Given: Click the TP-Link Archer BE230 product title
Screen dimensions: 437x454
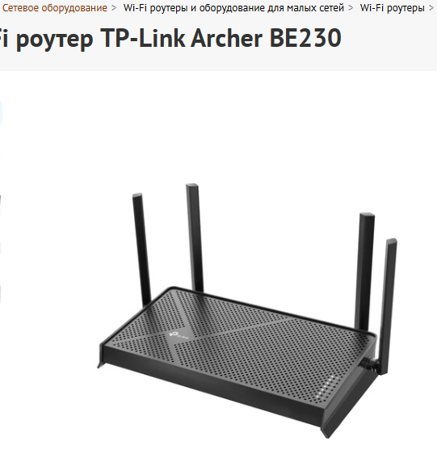Looking at the screenshot, I should (x=170, y=38).
